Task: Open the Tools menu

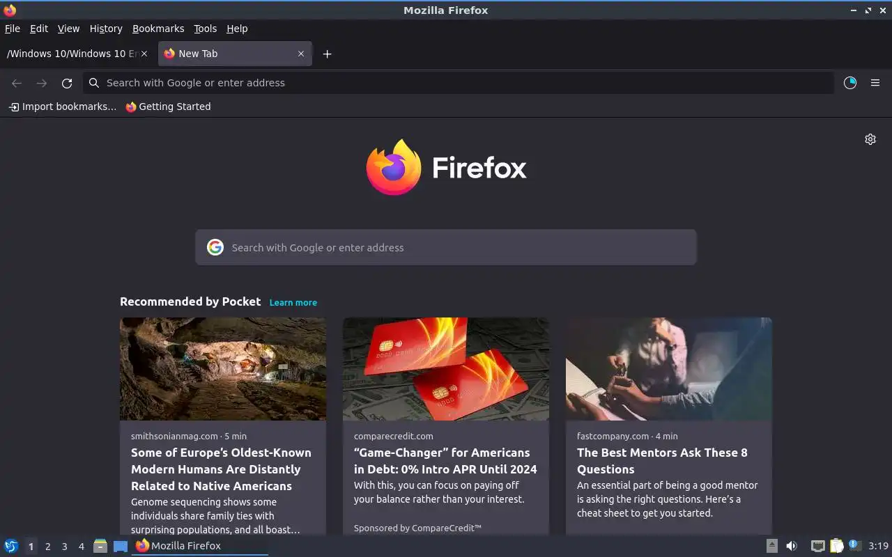Action: 206,29
